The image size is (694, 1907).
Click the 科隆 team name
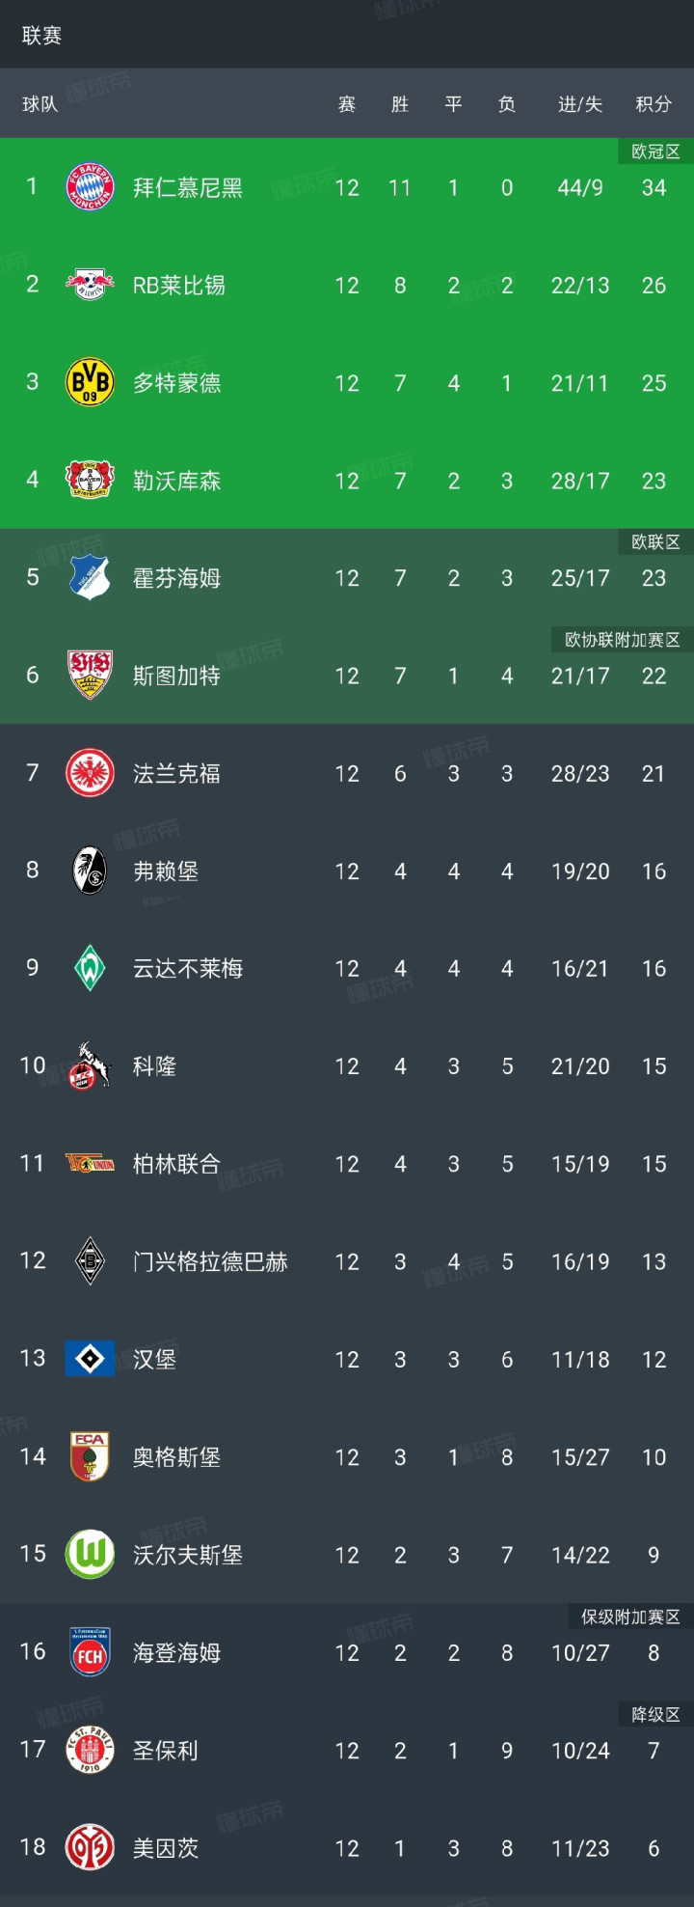(x=154, y=1066)
